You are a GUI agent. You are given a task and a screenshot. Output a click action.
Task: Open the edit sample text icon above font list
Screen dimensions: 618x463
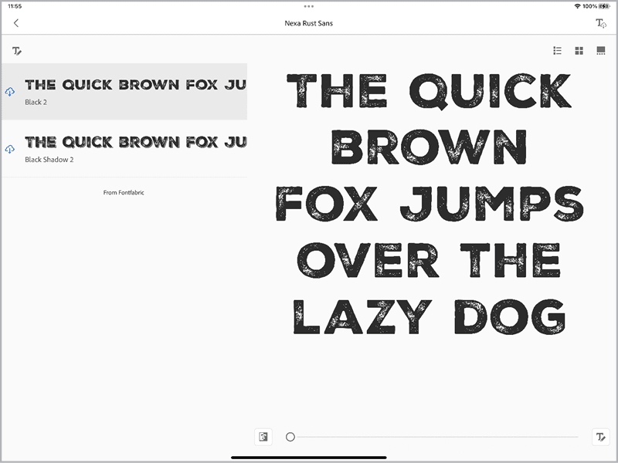click(x=16, y=51)
